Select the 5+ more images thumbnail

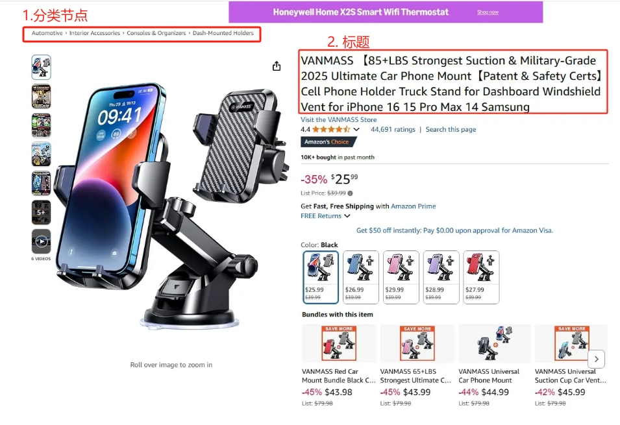41,212
